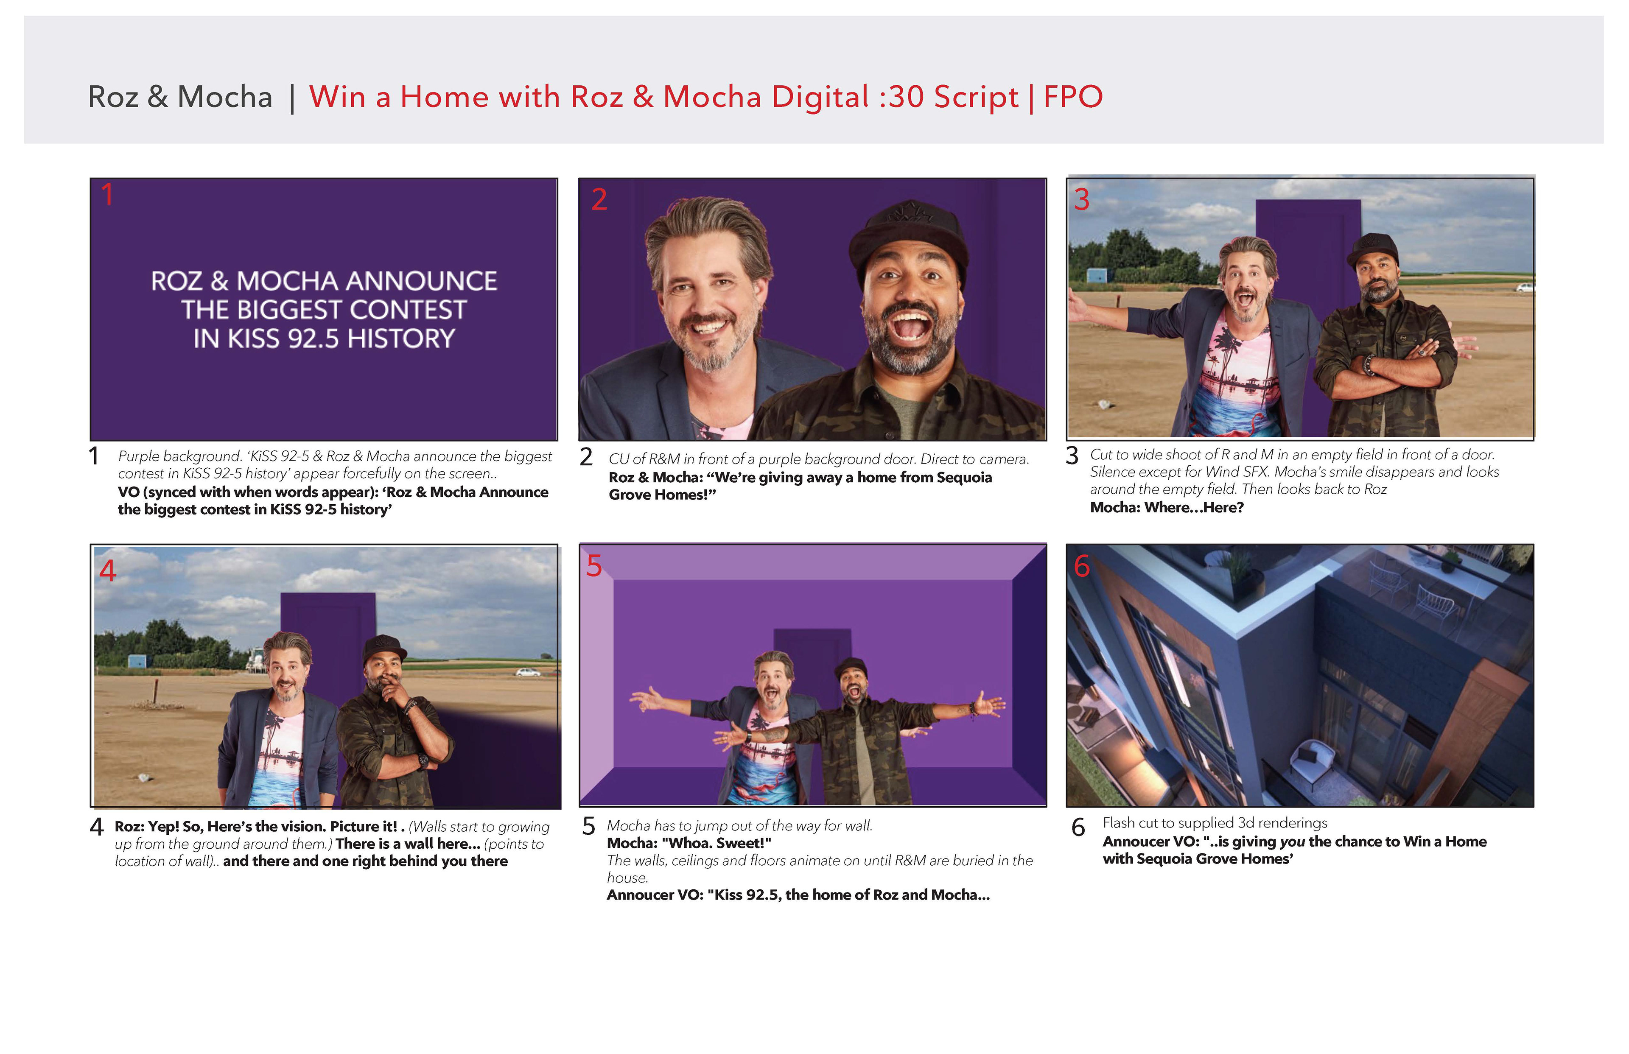This screenshot has height=1054, width=1629.
Task: Click black caption number 2 below frame 2
Action: 586,456
